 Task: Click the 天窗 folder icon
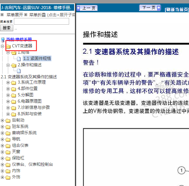point(8,152)
